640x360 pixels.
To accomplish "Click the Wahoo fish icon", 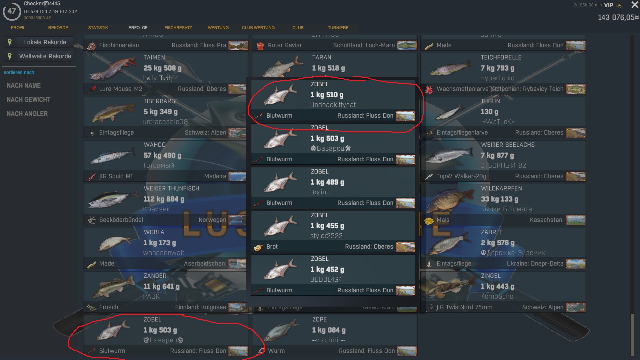I will coord(113,156).
